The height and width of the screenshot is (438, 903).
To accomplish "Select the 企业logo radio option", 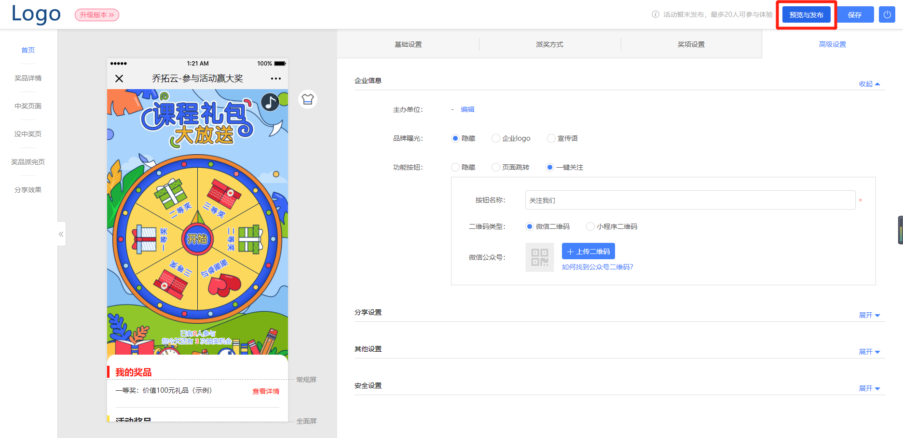I will 511,138.
